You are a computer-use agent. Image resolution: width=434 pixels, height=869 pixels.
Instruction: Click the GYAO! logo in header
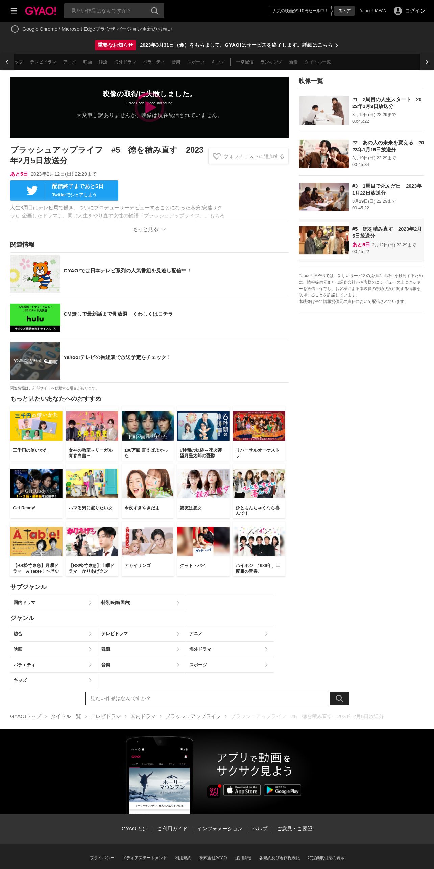[41, 11]
